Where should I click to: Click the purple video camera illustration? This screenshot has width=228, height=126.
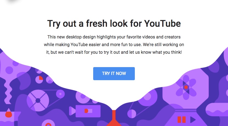pyautogui.click(x=85, y=111)
